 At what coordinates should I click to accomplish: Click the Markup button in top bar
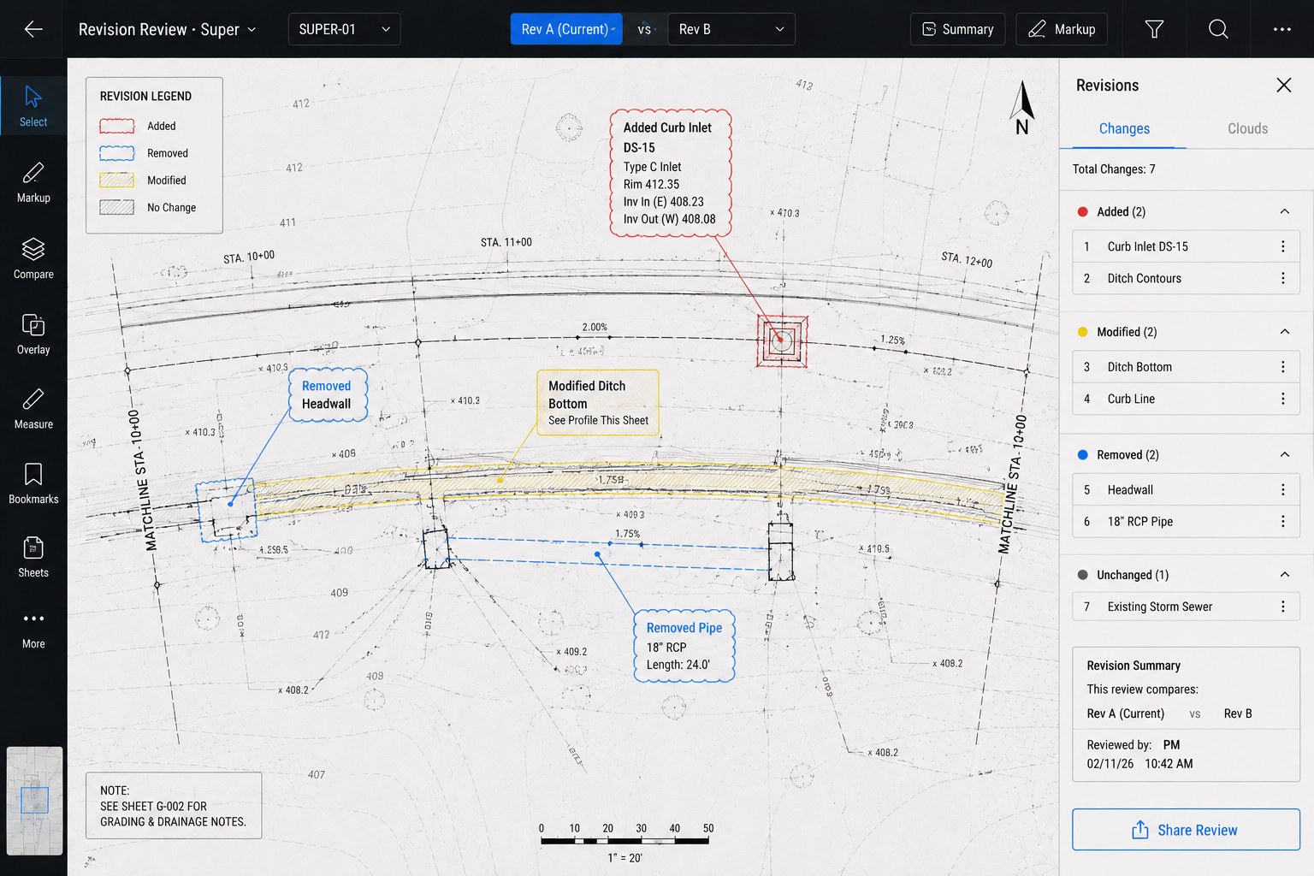(1062, 29)
